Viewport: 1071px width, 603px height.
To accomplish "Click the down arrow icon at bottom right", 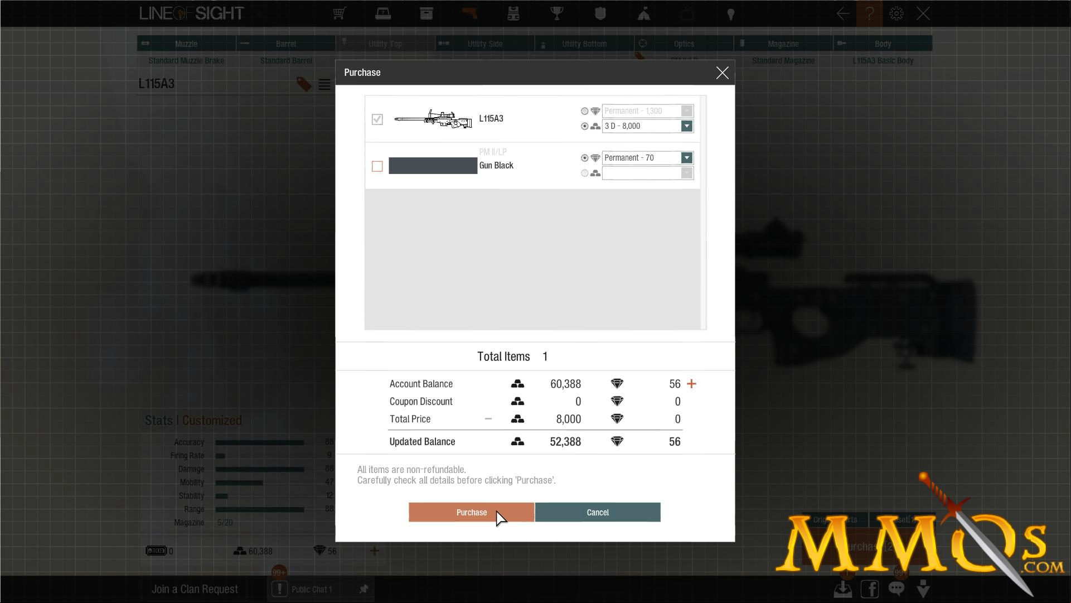I will (x=923, y=588).
